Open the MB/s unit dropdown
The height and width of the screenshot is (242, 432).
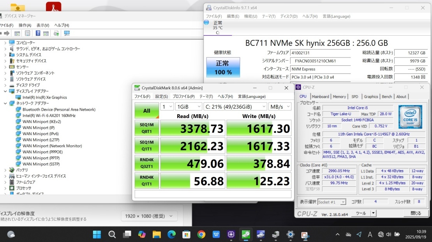pos(280,106)
